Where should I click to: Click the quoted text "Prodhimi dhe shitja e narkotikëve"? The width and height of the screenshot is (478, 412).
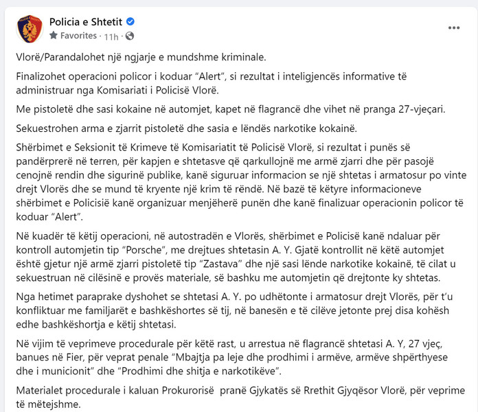tap(199, 371)
